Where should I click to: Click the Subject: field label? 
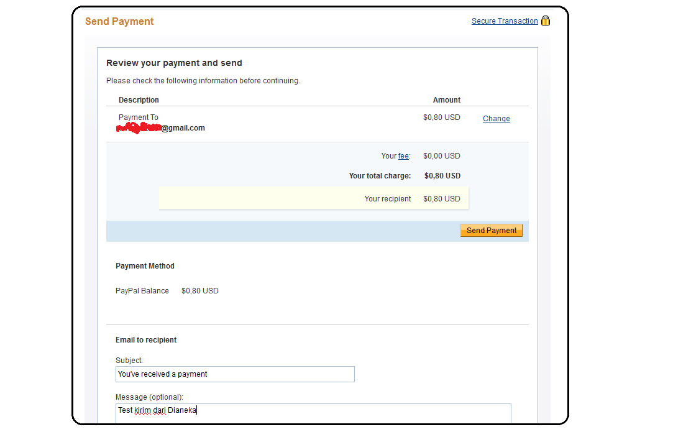[129, 361]
